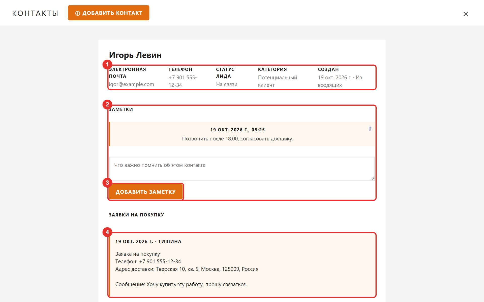This screenshot has height=302, width=484.
Task: Click the Категория field label
Action: [272, 69]
